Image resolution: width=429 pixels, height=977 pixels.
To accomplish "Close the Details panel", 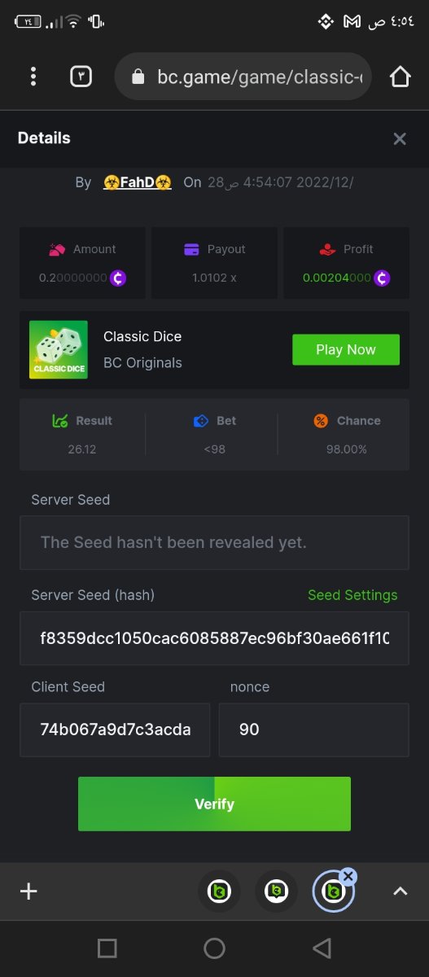I will coord(400,138).
